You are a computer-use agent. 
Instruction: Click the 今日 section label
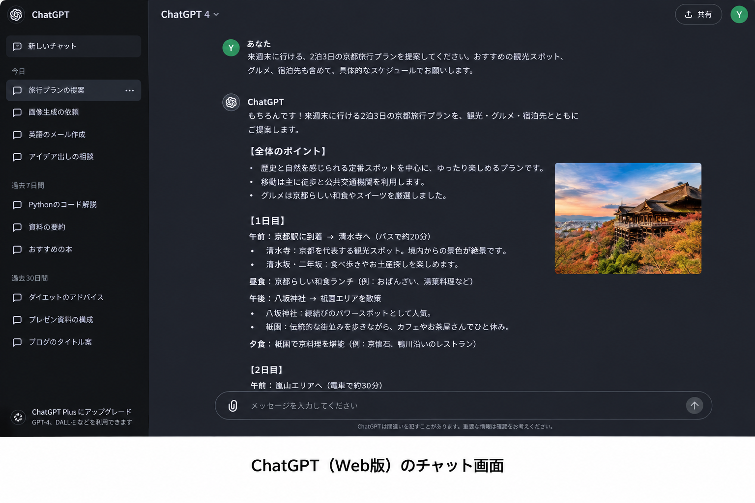[x=18, y=72]
